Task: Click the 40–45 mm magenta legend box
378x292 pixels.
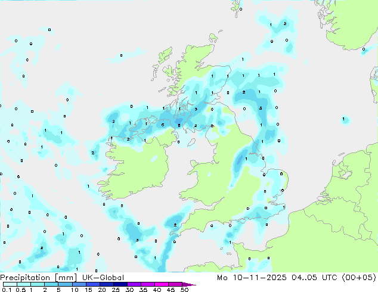Action: pos(162,284)
